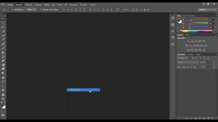Select the Clone Stamp tool
This screenshot has width=218, height=122.
click(x=3, y=53)
